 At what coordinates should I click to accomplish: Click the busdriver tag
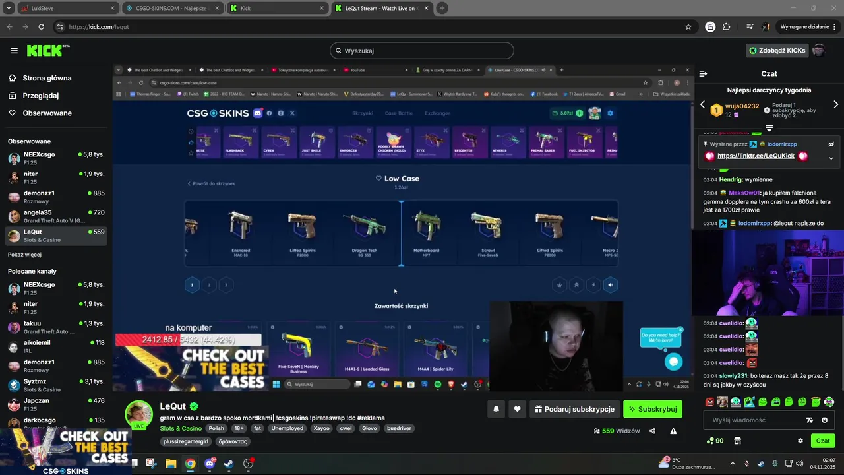[x=399, y=428]
